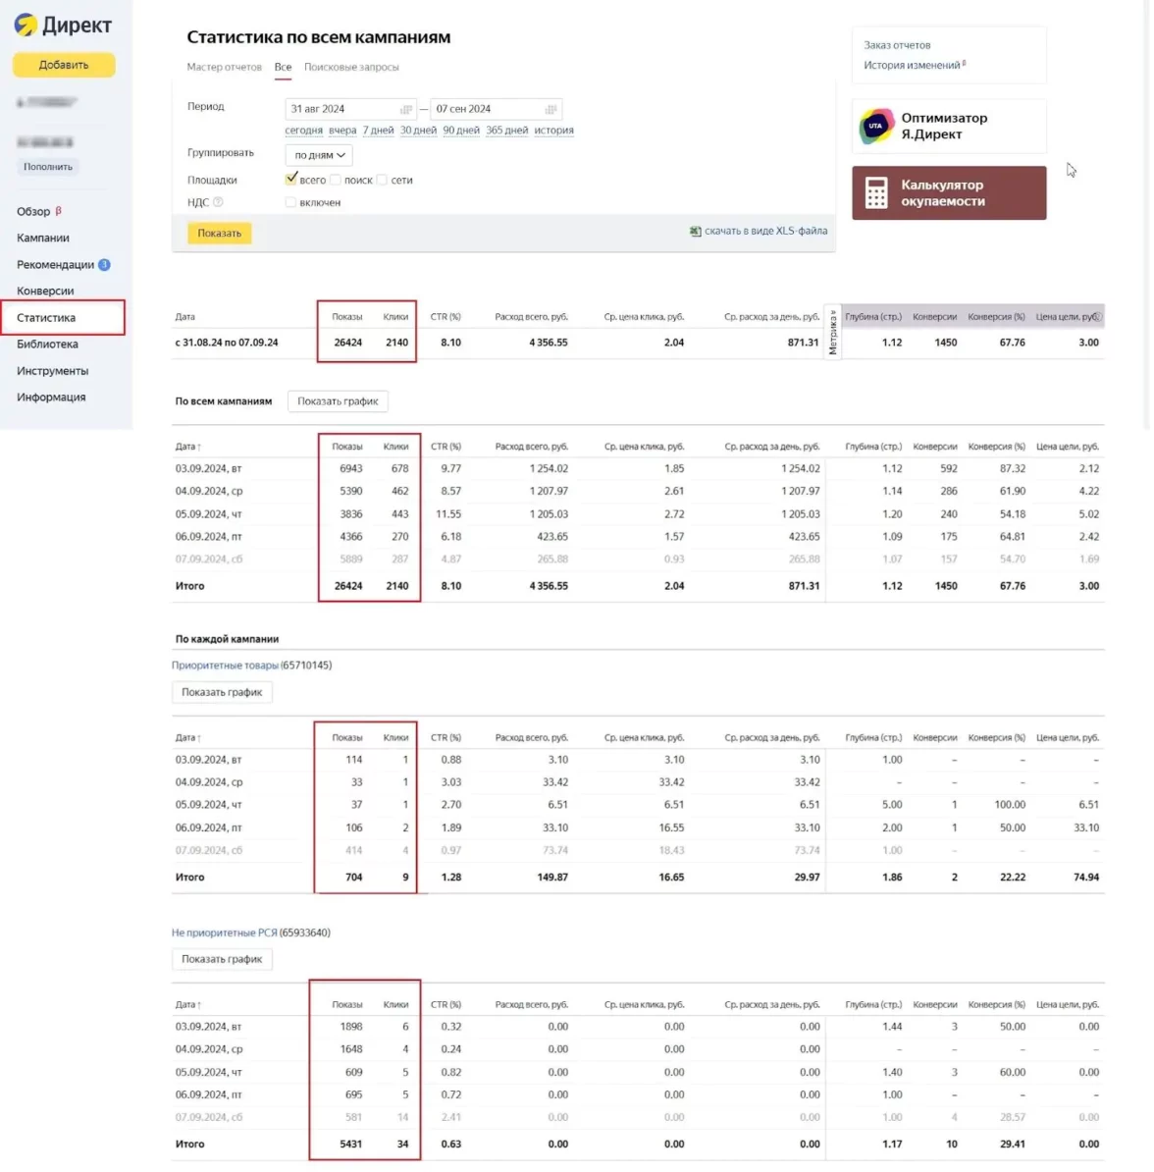The image size is (1154, 1172).
Task: Open the 'по дням' grouping dropdown
Action: (x=319, y=155)
